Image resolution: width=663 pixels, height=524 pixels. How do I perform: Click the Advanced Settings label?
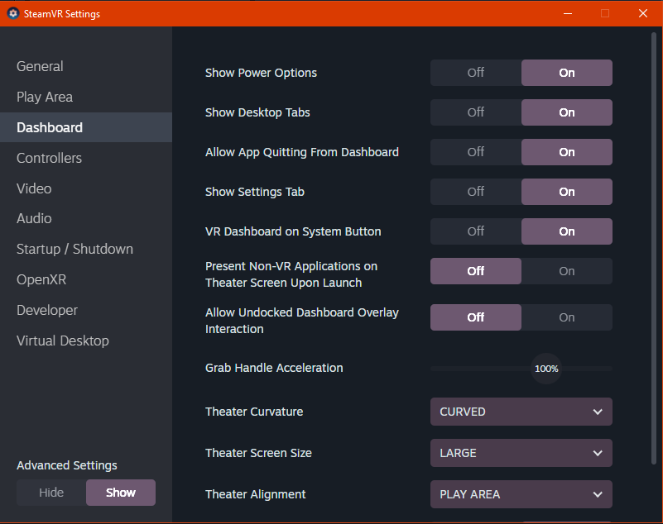tap(67, 465)
